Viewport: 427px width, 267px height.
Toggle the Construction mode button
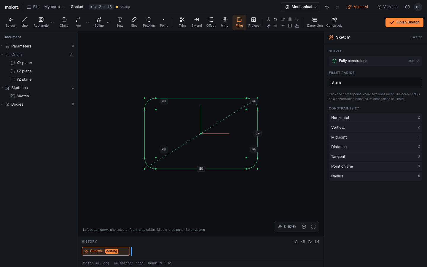point(334,22)
